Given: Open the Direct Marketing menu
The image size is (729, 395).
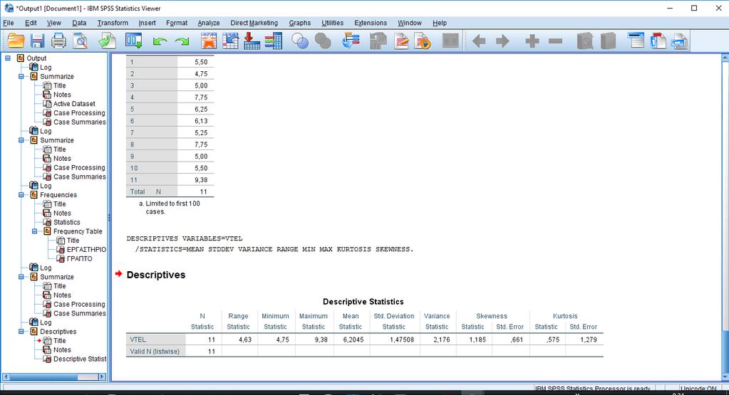Looking at the screenshot, I should (x=254, y=23).
